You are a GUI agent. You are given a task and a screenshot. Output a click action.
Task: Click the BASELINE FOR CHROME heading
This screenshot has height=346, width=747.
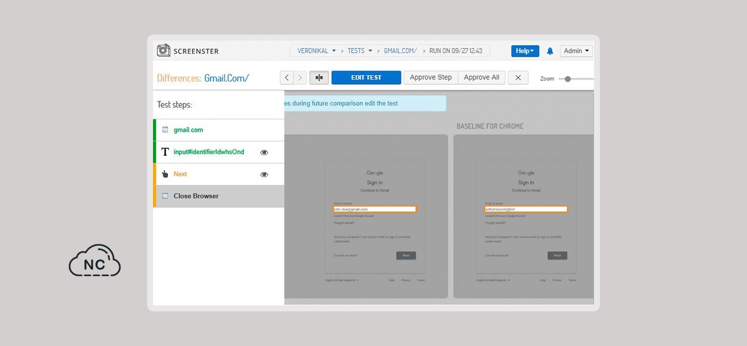point(490,126)
